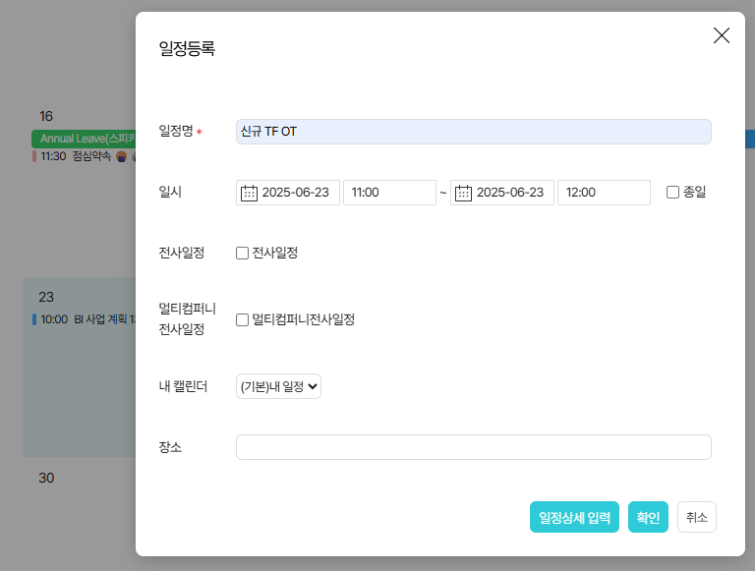Focus the 장소 location input field
The width and height of the screenshot is (755, 571).
tap(473, 447)
